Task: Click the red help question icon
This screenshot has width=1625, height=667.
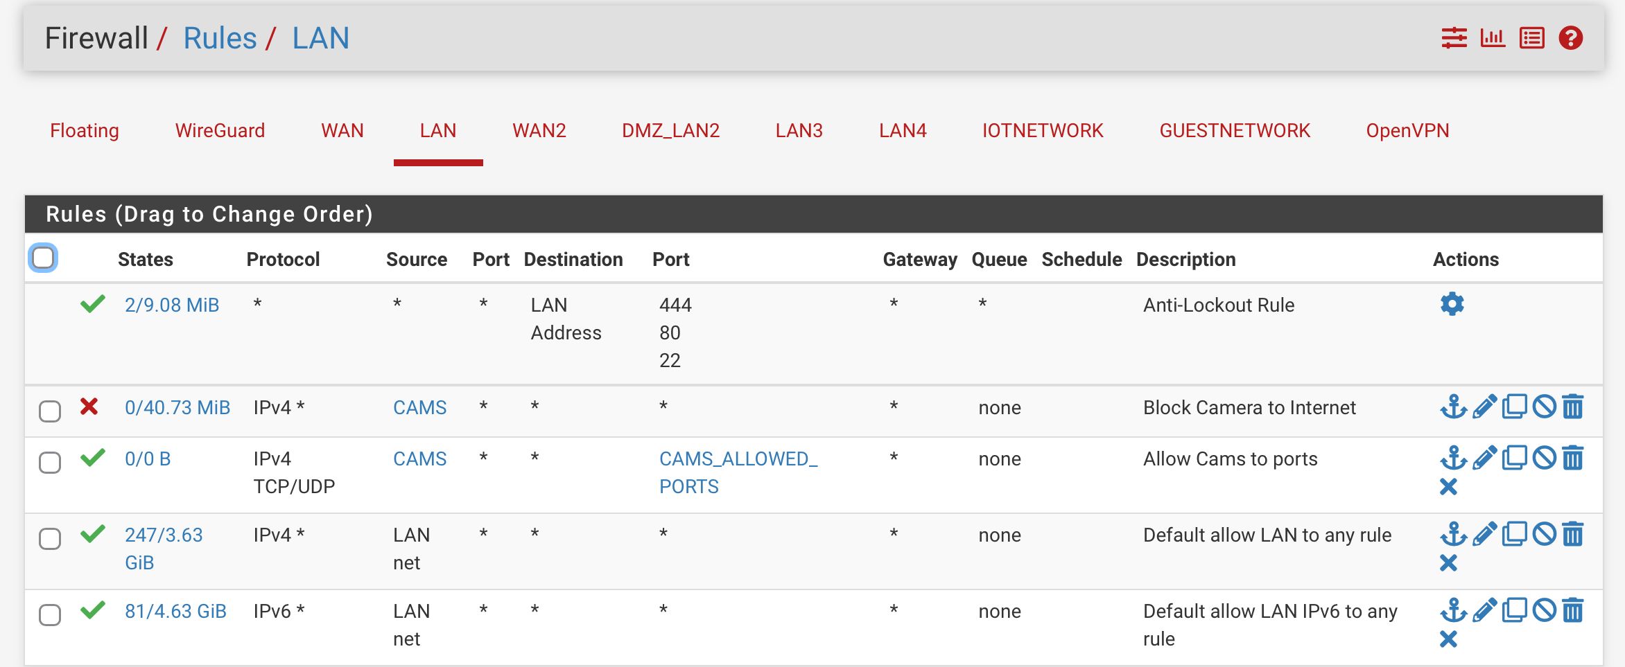Action: click(1570, 38)
